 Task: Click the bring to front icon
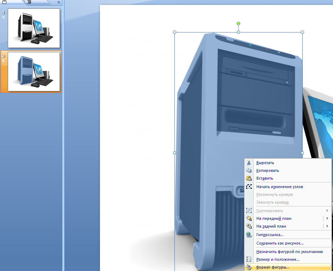pyautogui.click(x=249, y=218)
